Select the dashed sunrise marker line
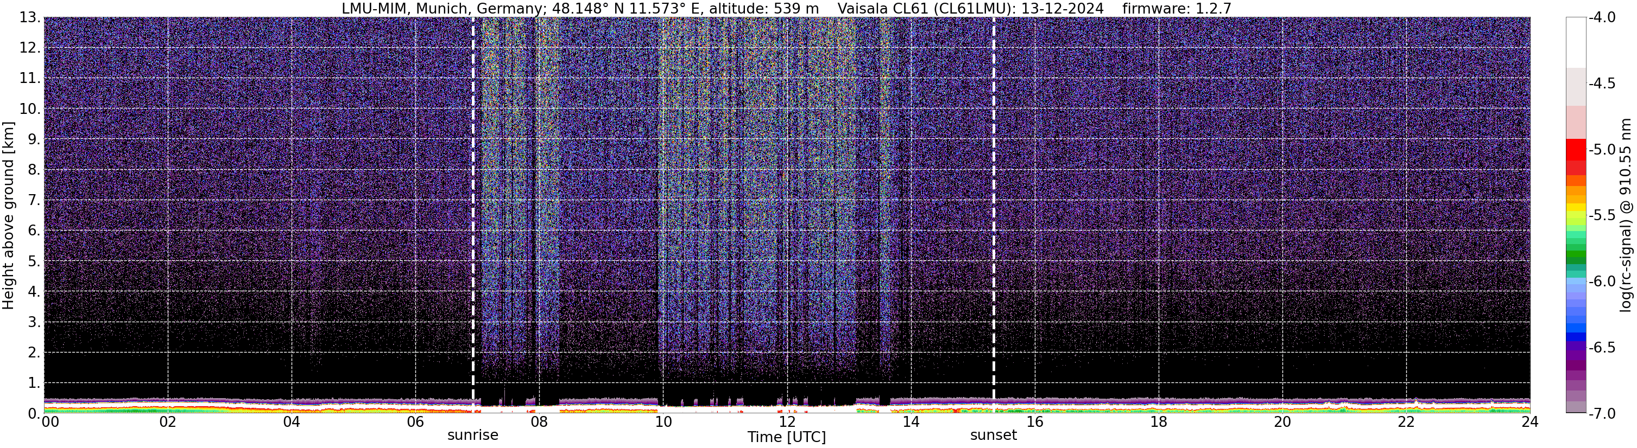1637x448 pixels. (x=473, y=215)
